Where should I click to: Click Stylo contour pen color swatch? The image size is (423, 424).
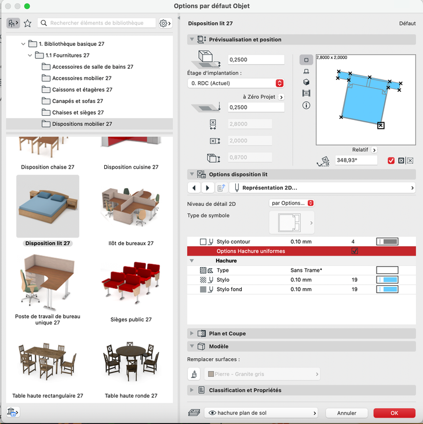(x=387, y=242)
